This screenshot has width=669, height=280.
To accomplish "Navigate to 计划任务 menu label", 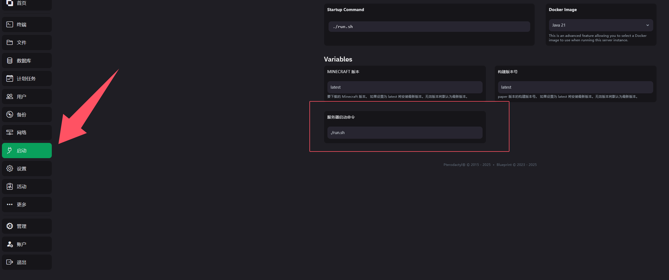I will 26,79.
